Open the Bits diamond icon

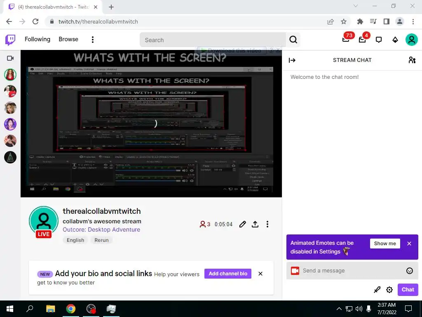pos(395,40)
